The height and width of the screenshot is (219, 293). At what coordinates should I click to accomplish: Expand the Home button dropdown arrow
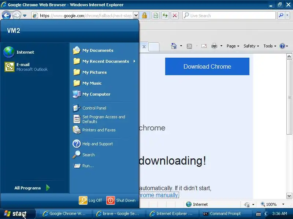click(181, 46)
